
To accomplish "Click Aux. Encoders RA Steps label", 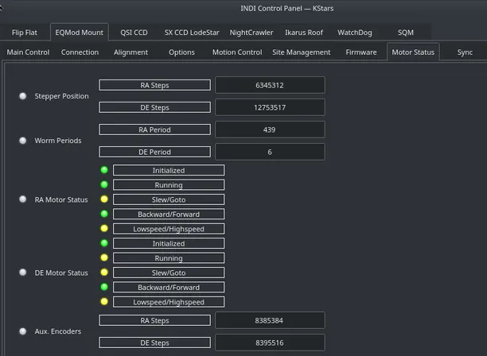I will [x=154, y=320].
